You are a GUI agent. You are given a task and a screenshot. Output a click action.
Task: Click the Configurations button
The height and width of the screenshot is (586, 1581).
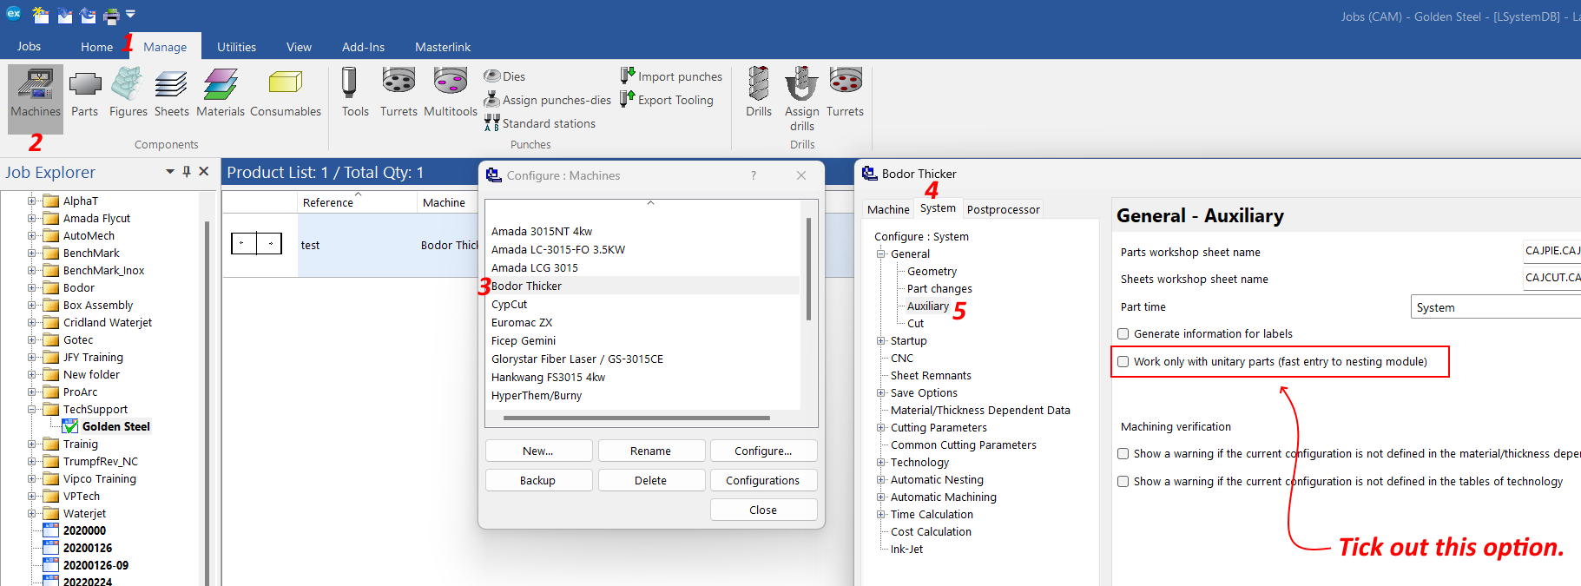pos(763,480)
